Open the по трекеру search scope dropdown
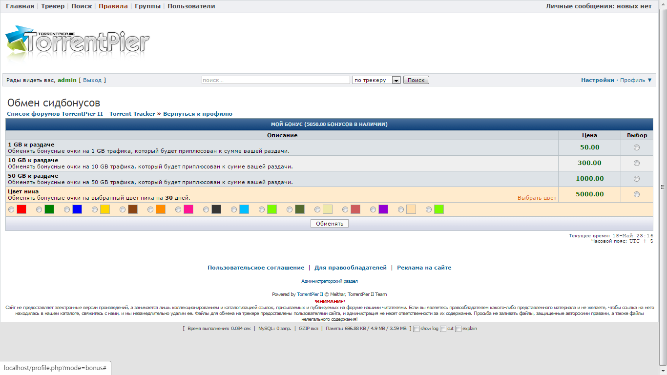This screenshot has height=375, width=667. 376,80
